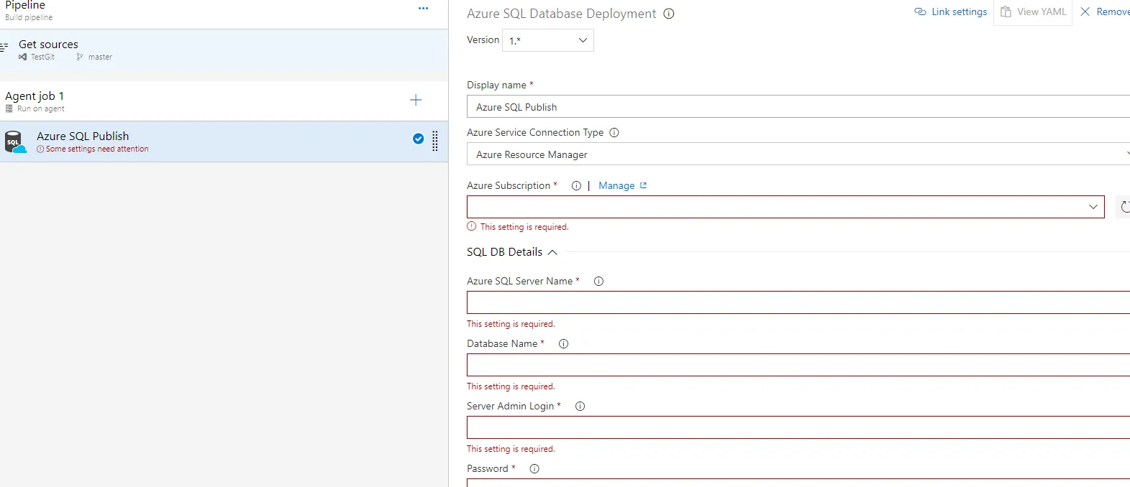1130x487 pixels.
Task: Click info icon beside Azure SQL Database Deployment
Action: pyautogui.click(x=669, y=14)
